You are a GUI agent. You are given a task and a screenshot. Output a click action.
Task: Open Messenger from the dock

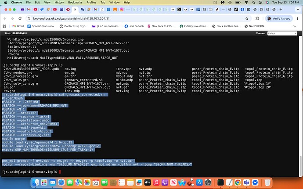coord(255,182)
